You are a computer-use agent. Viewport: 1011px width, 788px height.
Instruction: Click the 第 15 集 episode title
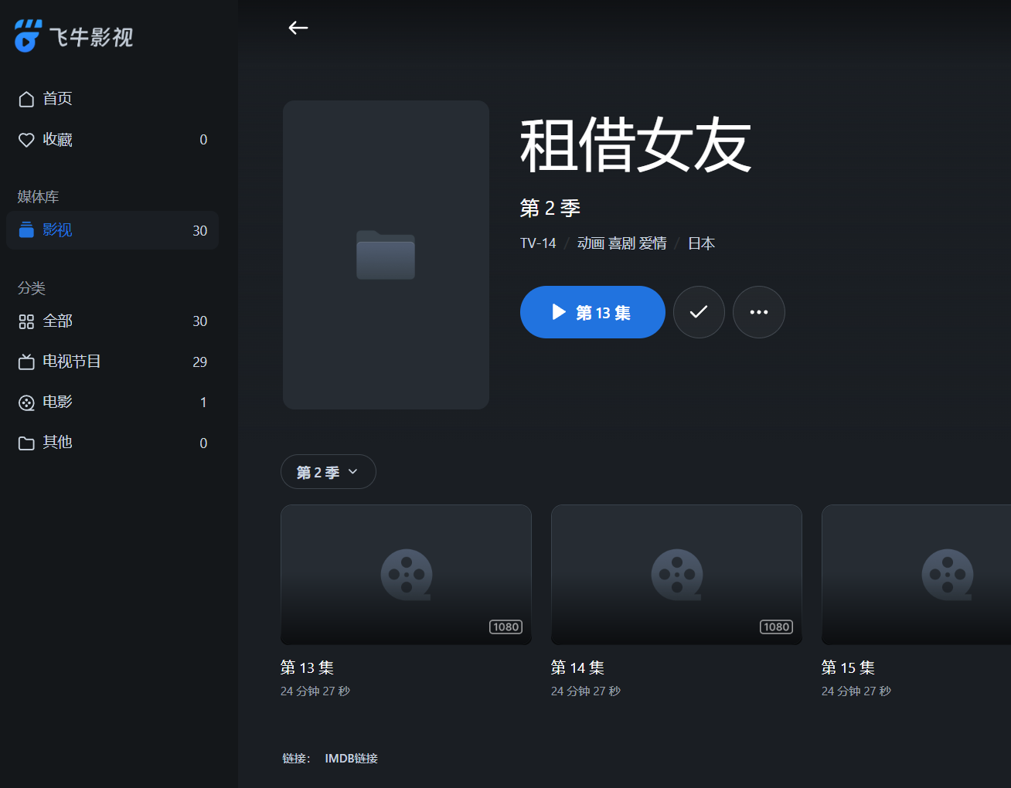click(848, 667)
